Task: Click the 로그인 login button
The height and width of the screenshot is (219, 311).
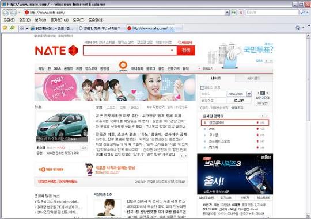Action: pyautogui.click(x=239, y=101)
